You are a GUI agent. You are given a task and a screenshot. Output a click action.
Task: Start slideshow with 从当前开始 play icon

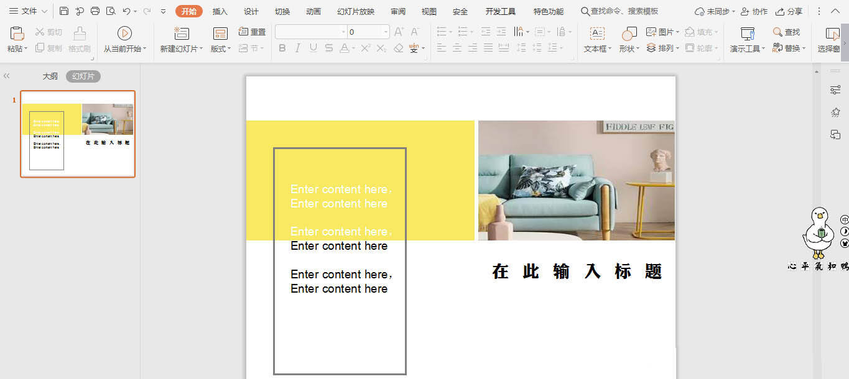point(124,34)
